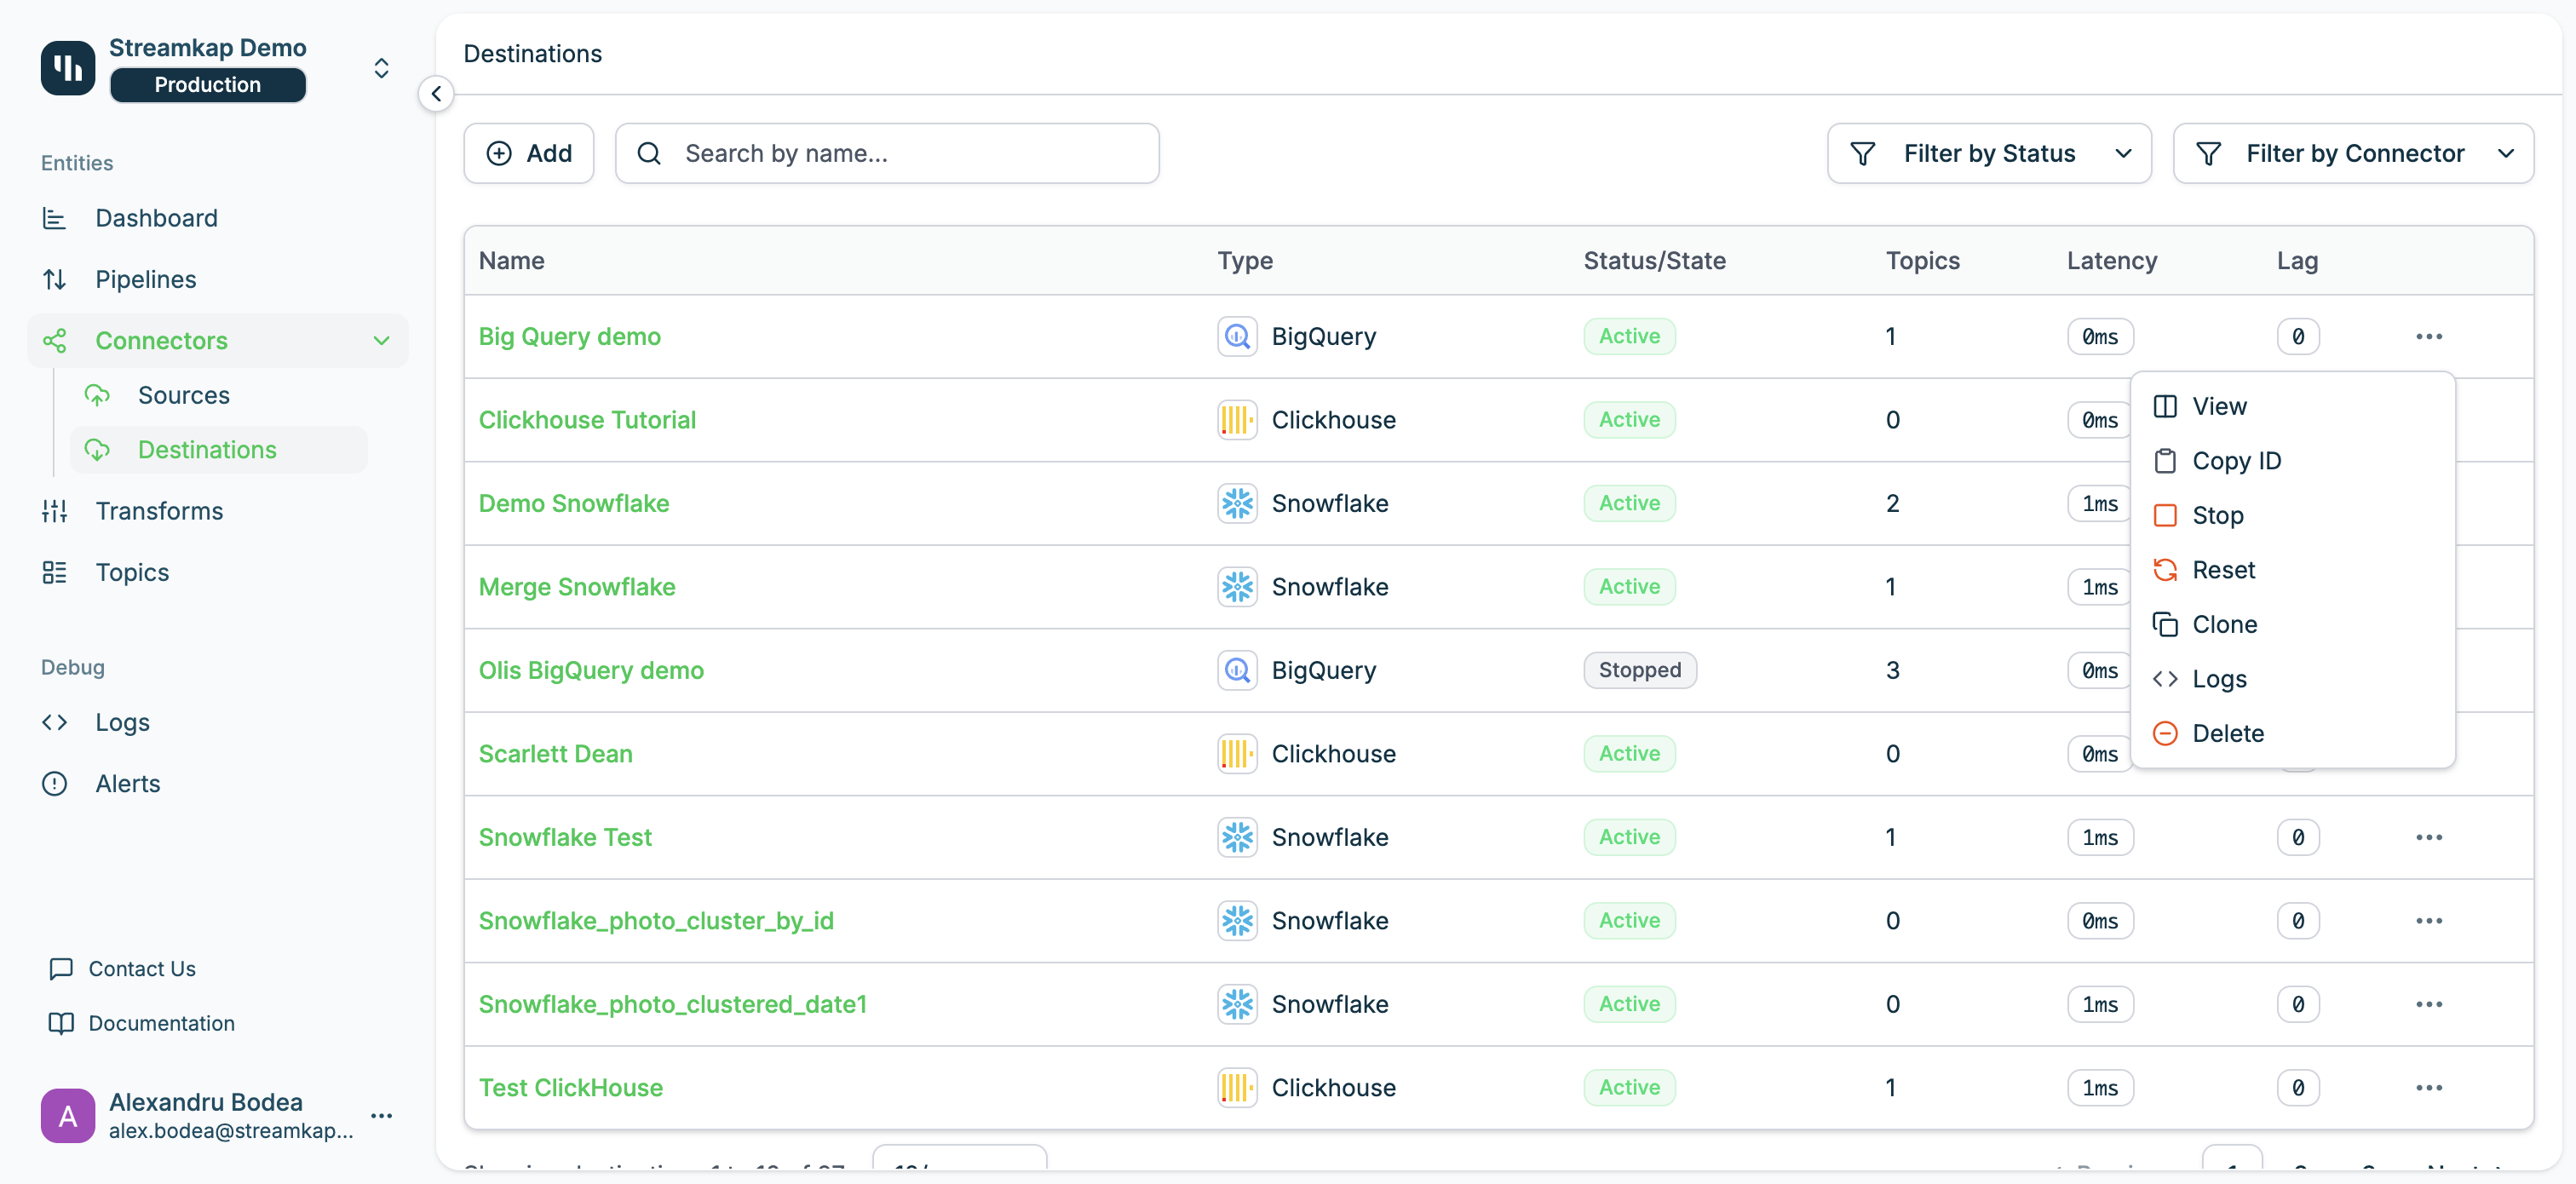Collapse the sidebar with the chevron button
Screen dimensions: 2576x1184
click(x=436, y=94)
